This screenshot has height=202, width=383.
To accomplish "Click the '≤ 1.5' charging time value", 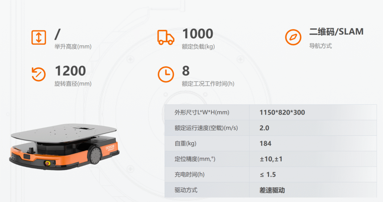I will [x=268, y=174].
